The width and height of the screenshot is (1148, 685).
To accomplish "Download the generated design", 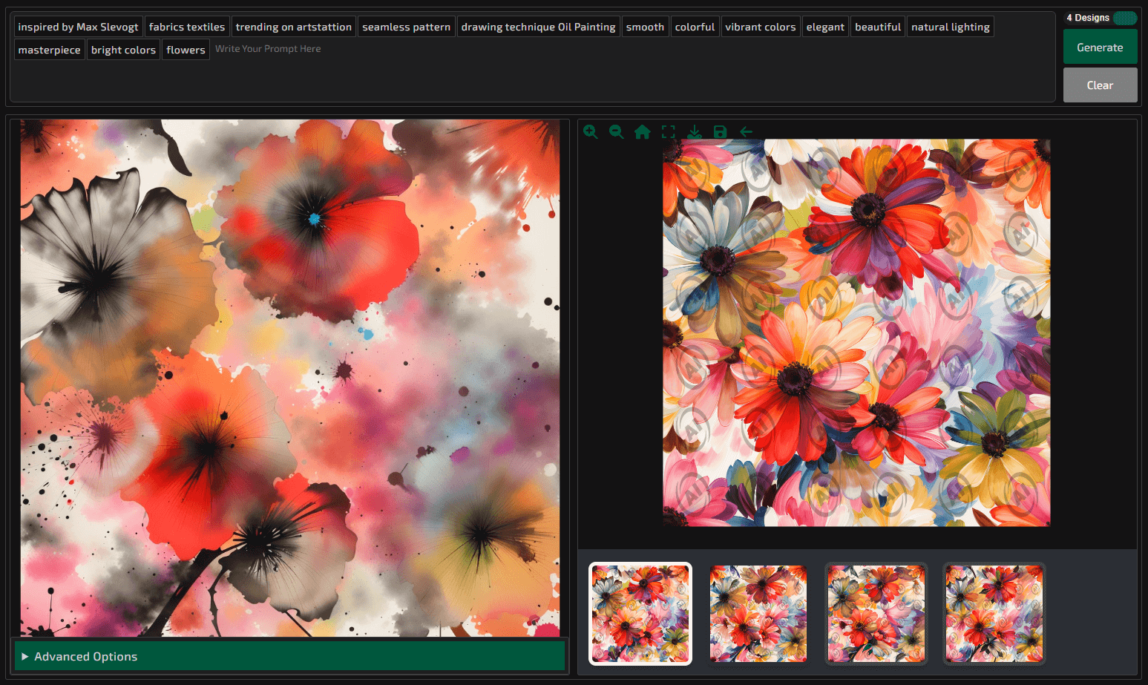I will click(695, 131).
